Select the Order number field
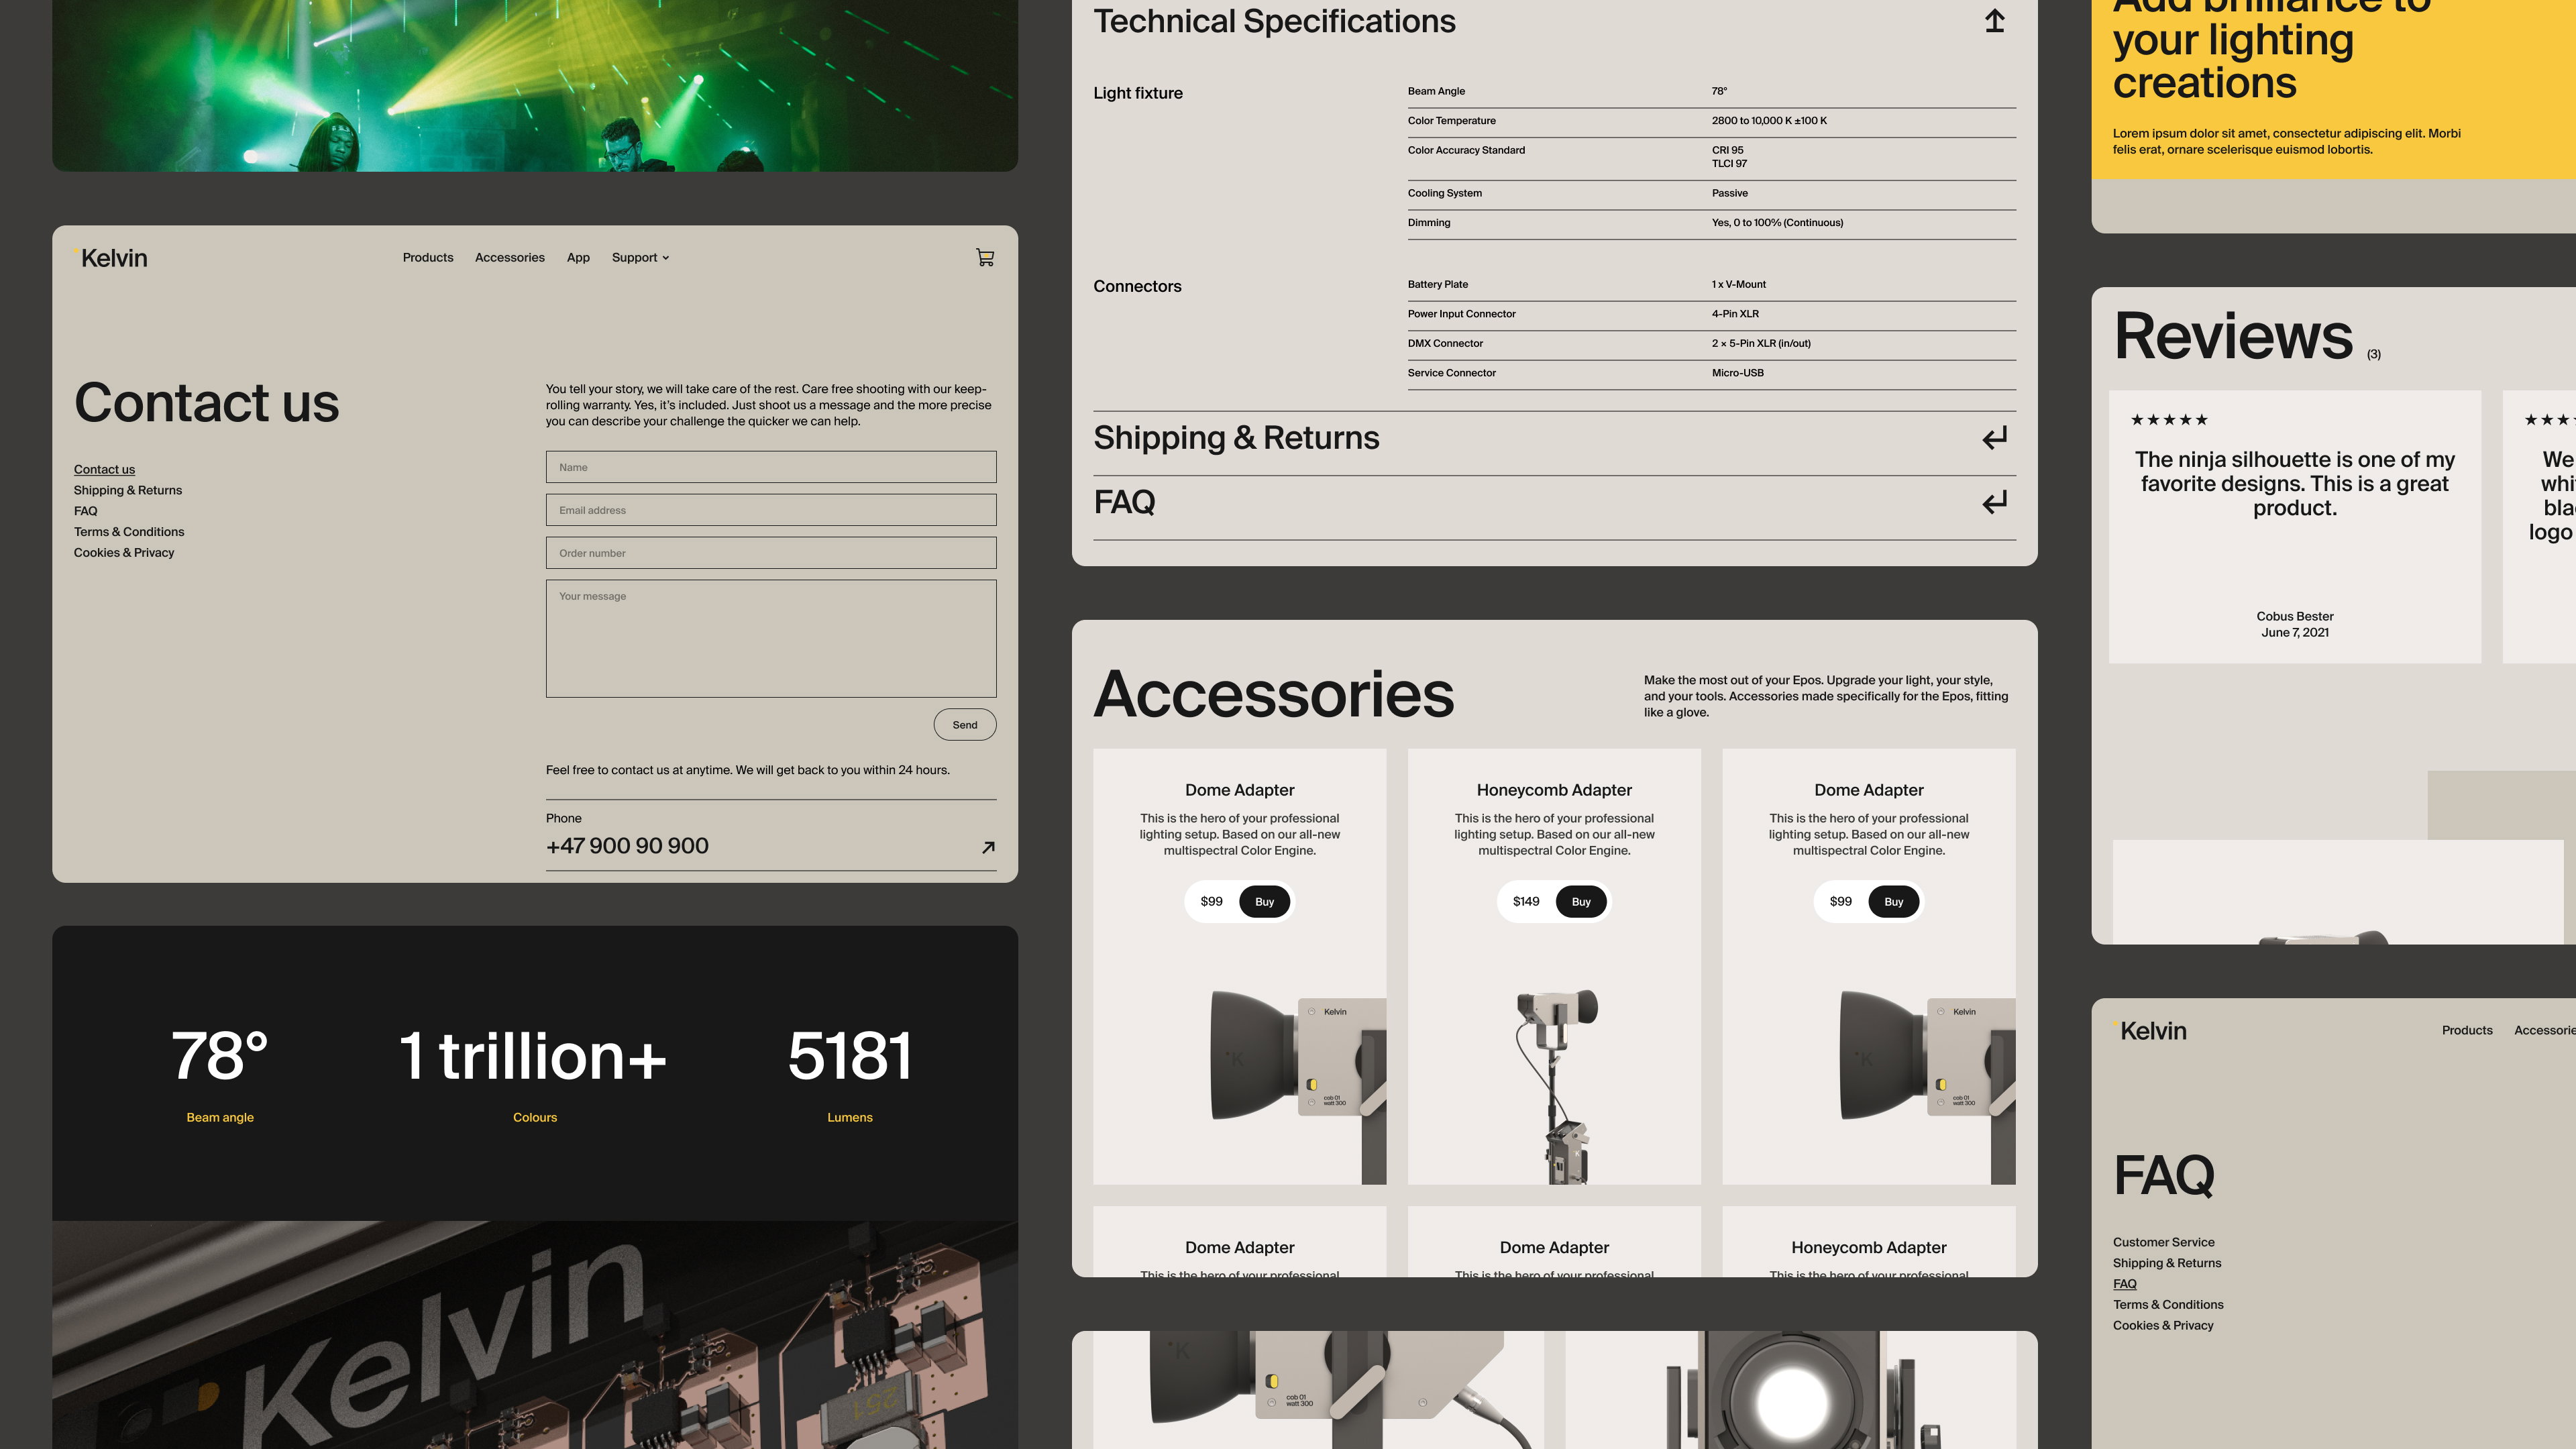2576x1449 pixels. click(771, 553)
